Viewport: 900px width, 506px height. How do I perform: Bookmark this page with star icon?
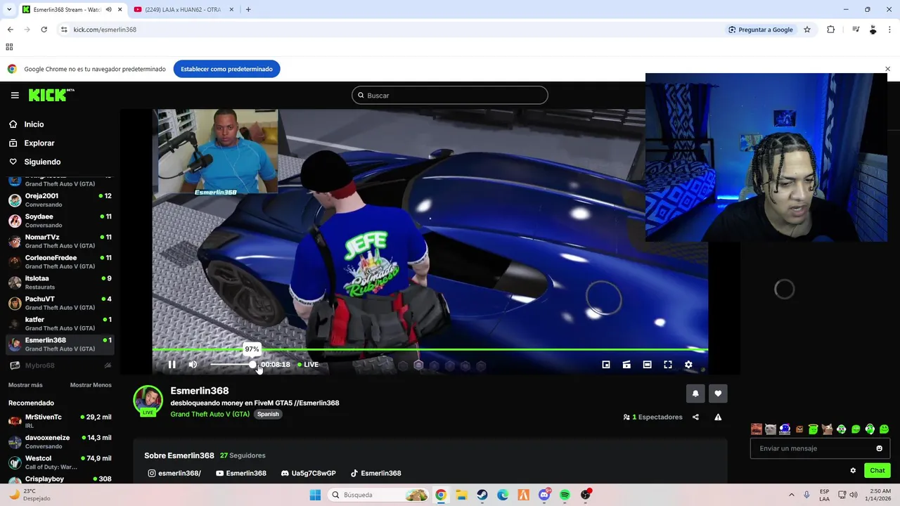coord(807,30)
